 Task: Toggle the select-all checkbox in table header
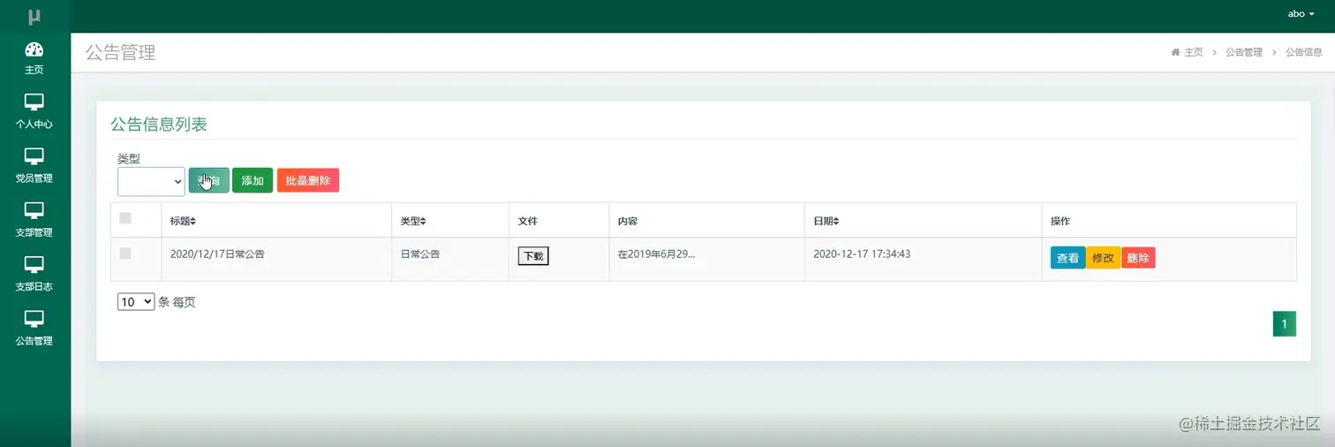tap(125, 218)
